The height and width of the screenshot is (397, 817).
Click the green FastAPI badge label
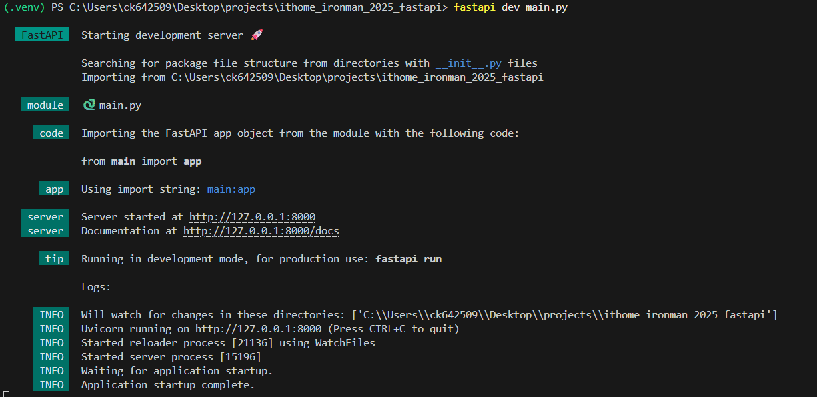[x=43, y=35]
